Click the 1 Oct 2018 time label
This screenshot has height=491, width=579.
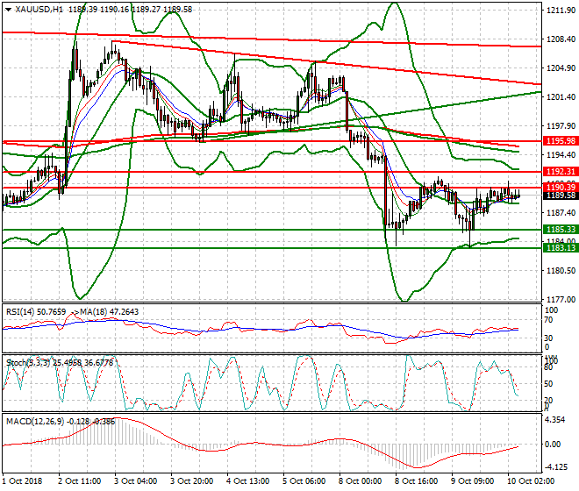[22, 481]
